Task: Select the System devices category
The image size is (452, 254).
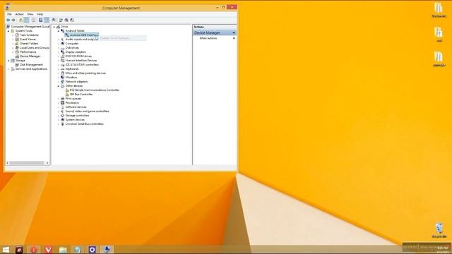Action: coord(75,120)
